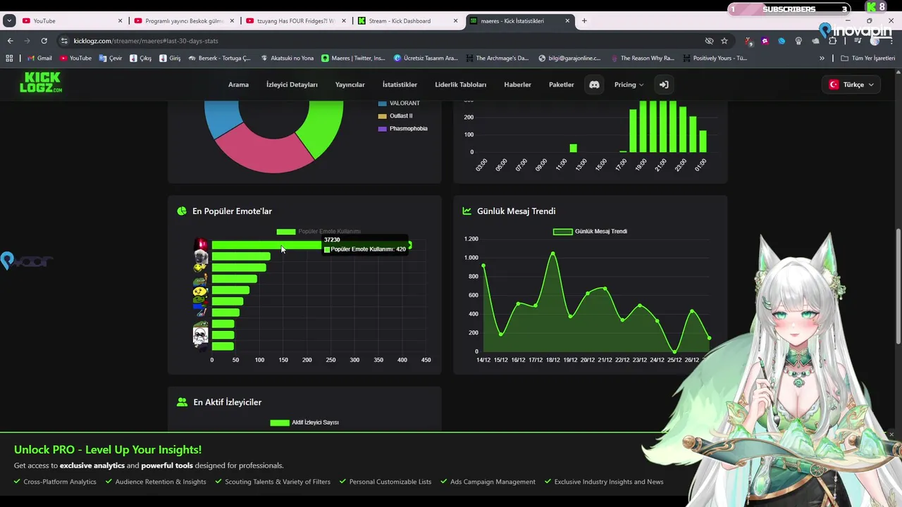The height and width of the screenshot is (507, 902).
Task: Click the purple extension icon
Action: click(x=765, y=41)
